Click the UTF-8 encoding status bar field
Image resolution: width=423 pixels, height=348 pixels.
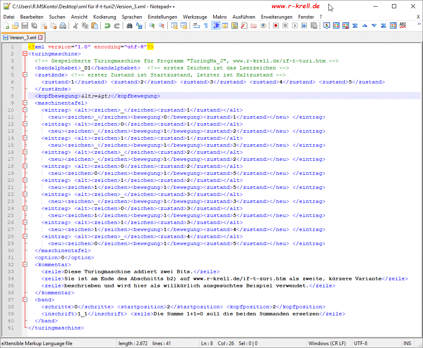360,343
